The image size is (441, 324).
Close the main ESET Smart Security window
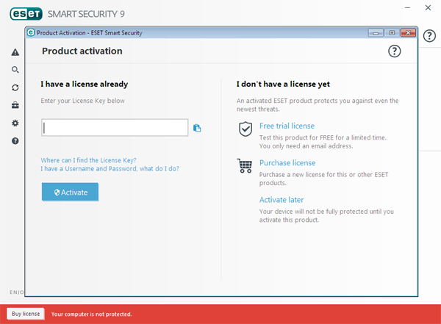click(x=428, y=8)
